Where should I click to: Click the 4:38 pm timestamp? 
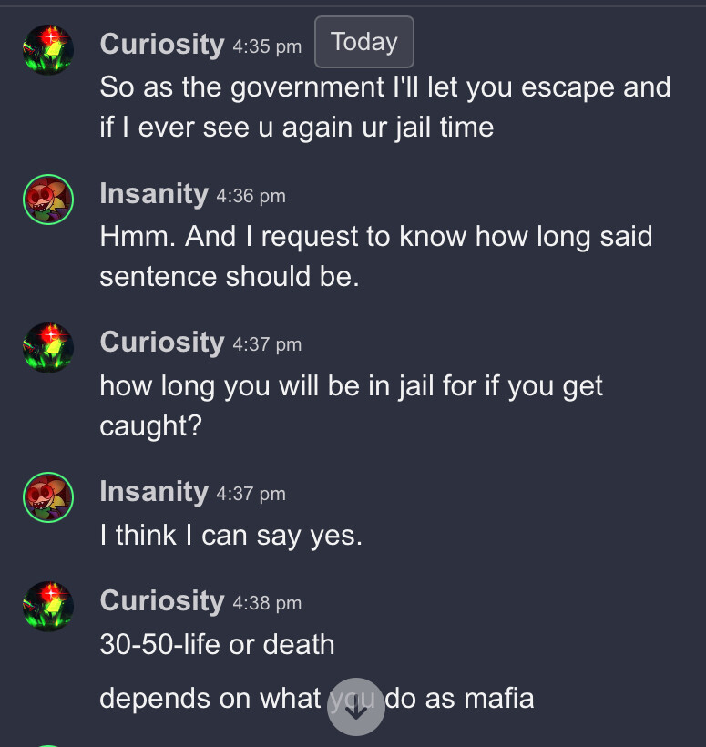tap(266, 602)
